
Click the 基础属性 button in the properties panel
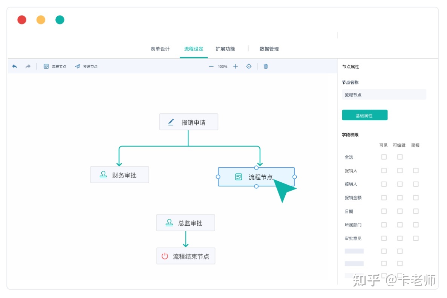[364, 115]
